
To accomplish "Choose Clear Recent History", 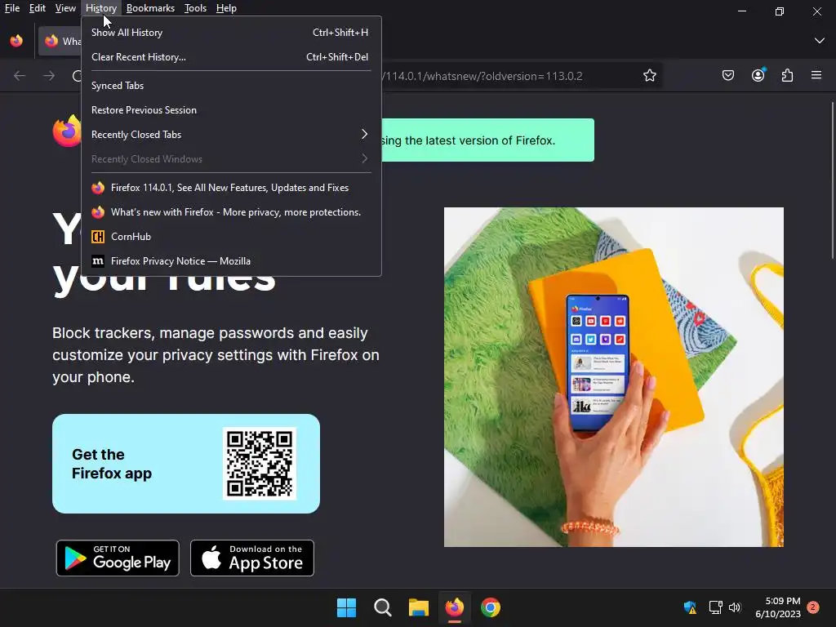I will coord(230,57).
